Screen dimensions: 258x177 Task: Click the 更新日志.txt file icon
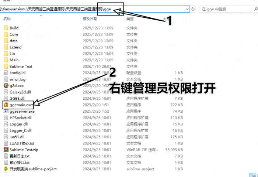tap(6, 156)
